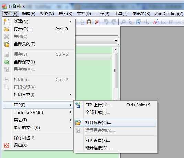Open the 搜索(S) menu
Screen dimensions: 184x158
(65, 14)
